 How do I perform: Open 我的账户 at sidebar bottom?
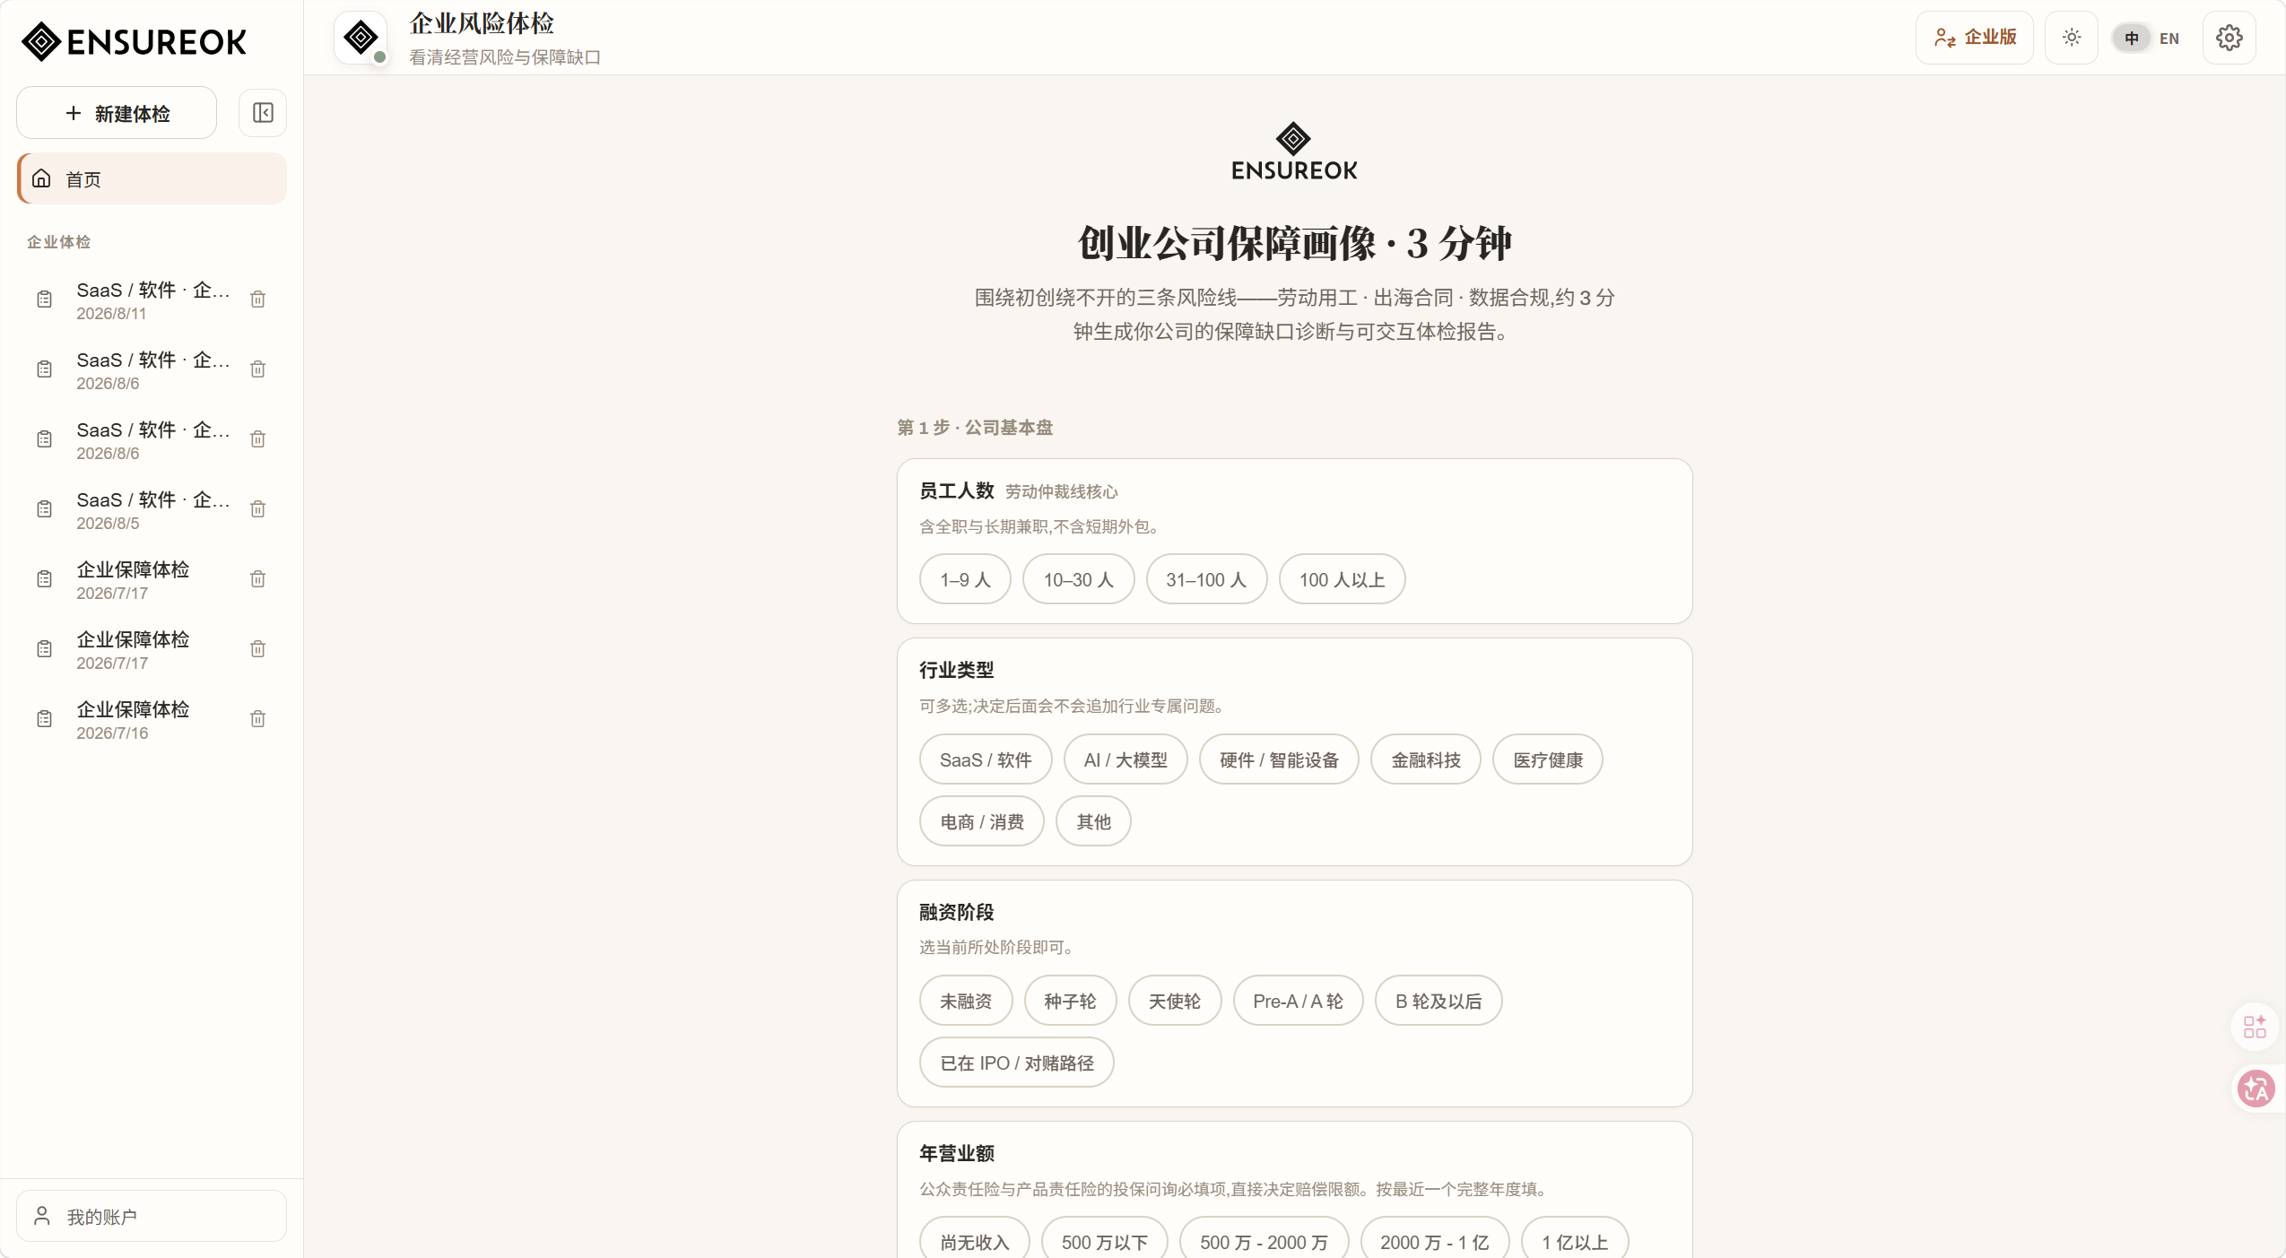(x=152, y=1216)
